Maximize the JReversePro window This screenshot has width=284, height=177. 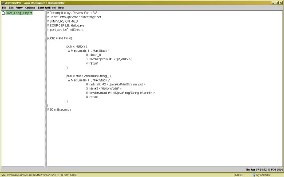tap(276, 2)
